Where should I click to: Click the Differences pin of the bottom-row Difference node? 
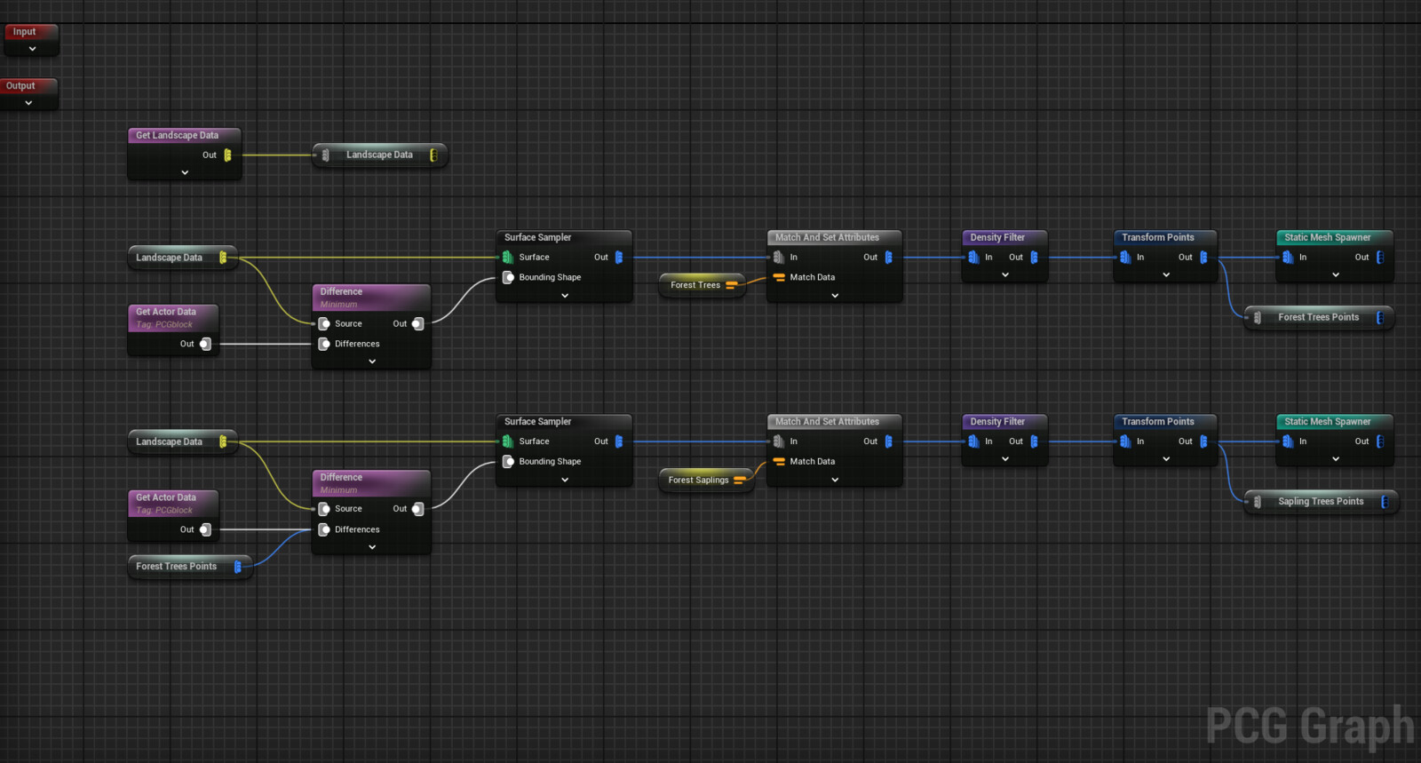[x=324, y=529]
